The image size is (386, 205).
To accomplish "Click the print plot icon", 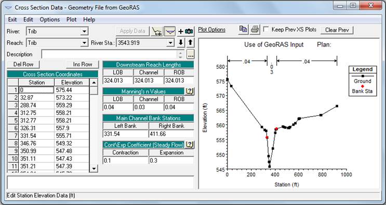I will click(x=255, y=30).
